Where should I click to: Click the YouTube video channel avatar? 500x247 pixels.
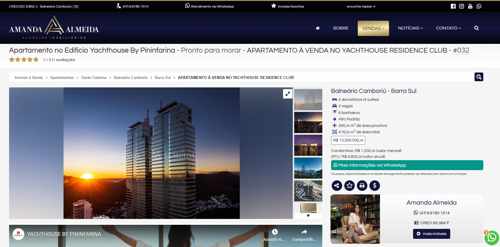pos(18,234)
